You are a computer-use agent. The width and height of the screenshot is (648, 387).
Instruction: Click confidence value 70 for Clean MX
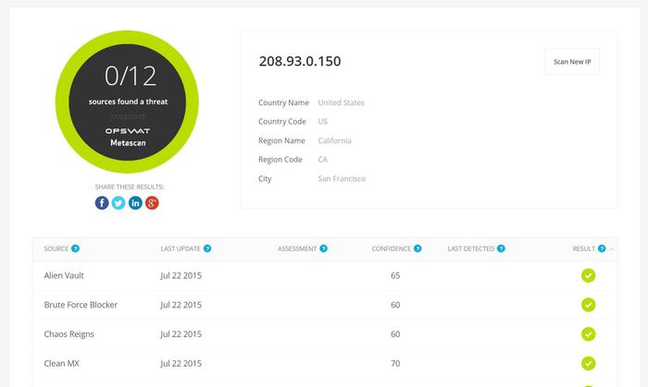pos(395,363)
